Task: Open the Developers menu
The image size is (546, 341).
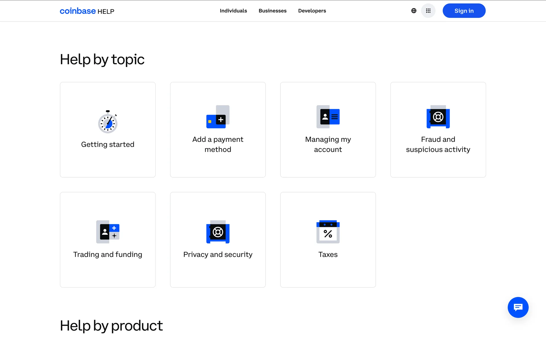Action: 312,11
